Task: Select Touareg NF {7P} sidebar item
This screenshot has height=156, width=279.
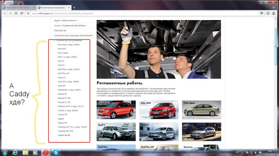Action: [65, 131]
